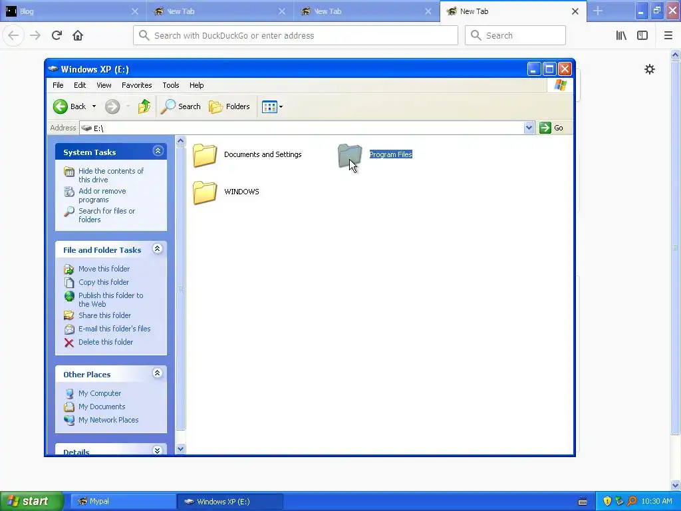The width and height of the screenshot is (681, 511).
Task: Click the Program Files label
Action: point(390,154)
